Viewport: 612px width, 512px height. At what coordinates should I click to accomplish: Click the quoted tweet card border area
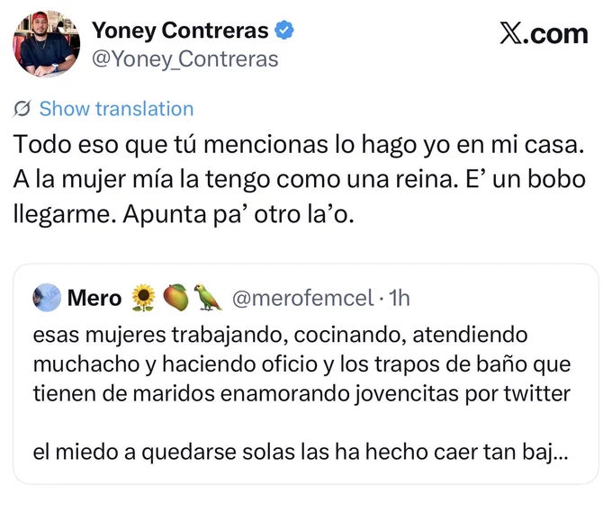(306, 373)
